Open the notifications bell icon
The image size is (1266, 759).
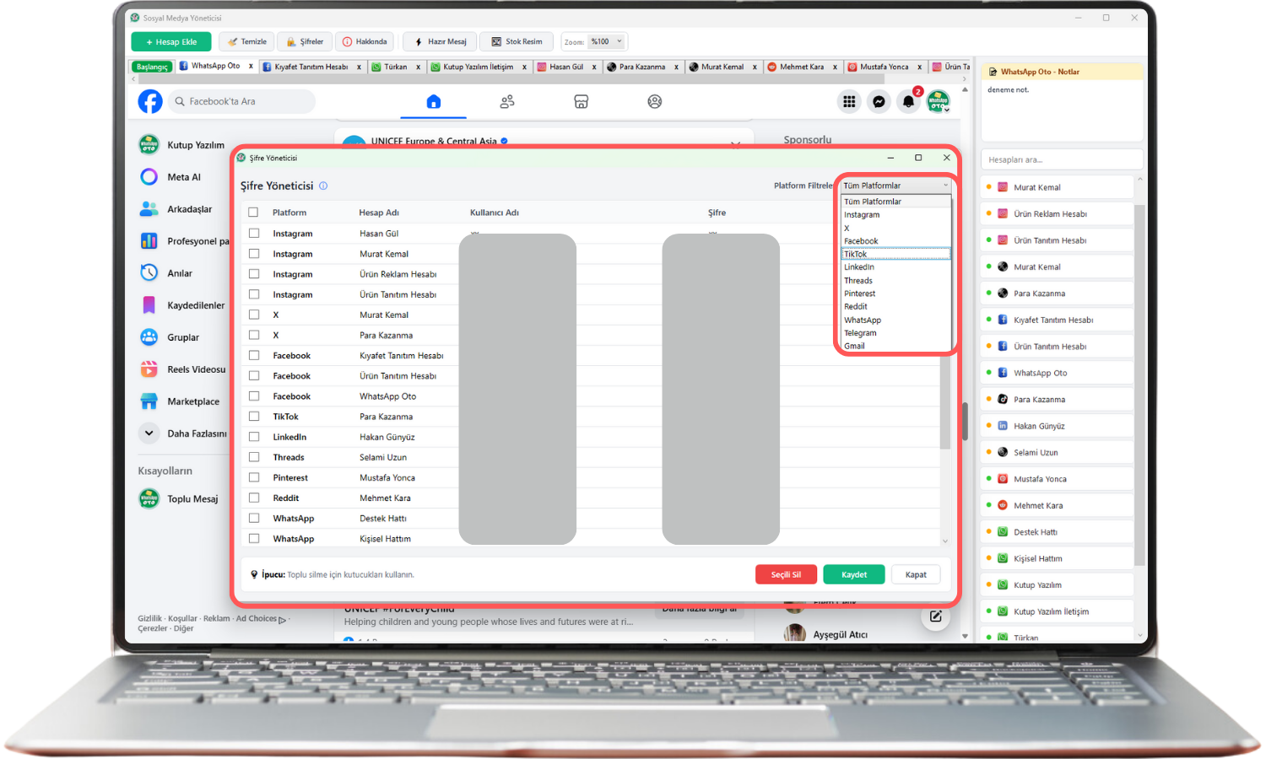(908, 101)
